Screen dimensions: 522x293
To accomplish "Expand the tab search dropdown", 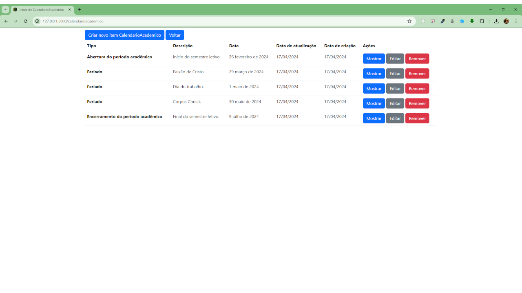I will pyautogui.click(x=5, y=9).
